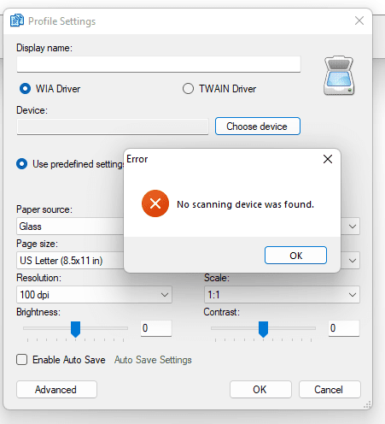Tick the Enable Auto Save checkbox
The width and height of the screenshot is (385, 424).
click(22, 360)
